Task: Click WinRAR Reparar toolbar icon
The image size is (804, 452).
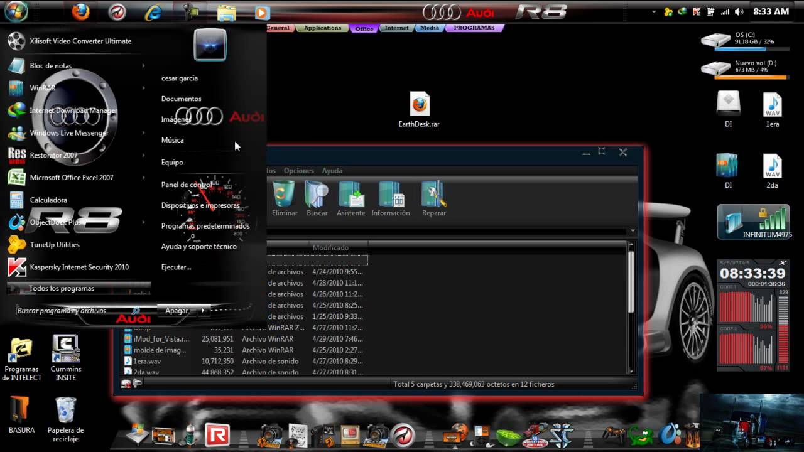Action: [x=434, y=199]
